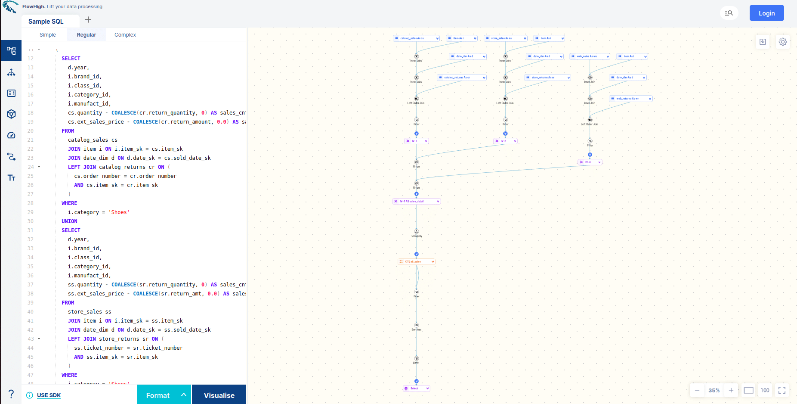This screenshot has width=797, height=404.
Task: Select the Union node below IV-1
Action: tap(416, 163)
